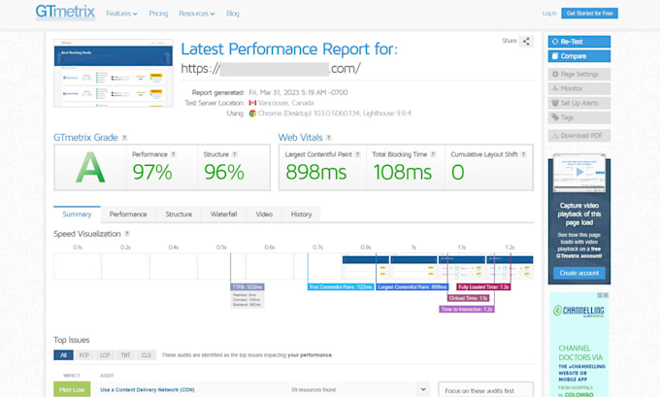This screenshot has height=397, width=660.
Task: Click help icon beside Cumulative Layout Shift
Action: (523, 154)
